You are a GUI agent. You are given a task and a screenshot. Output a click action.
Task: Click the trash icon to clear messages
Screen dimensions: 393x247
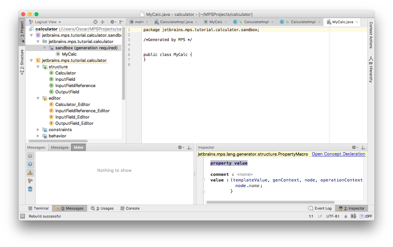(x=30, y=189)
